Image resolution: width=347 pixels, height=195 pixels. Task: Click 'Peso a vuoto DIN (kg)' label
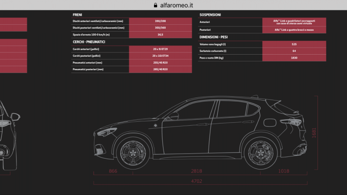[211, 58]
